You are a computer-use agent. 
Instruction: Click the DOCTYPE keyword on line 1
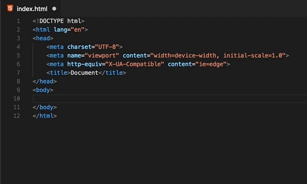click(x=51, y=21)
